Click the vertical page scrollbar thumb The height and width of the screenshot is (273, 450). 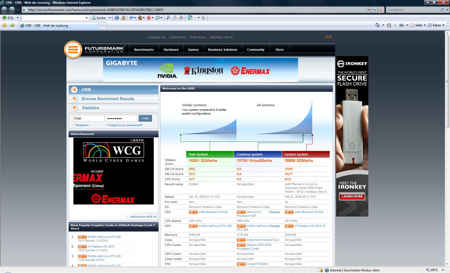click(447, 81)
